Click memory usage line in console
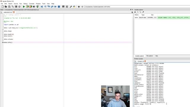 pos(142,104)
